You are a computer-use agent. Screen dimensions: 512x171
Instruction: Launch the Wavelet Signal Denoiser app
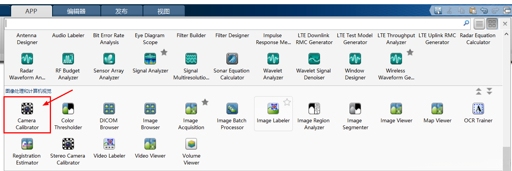pos(314,66)
